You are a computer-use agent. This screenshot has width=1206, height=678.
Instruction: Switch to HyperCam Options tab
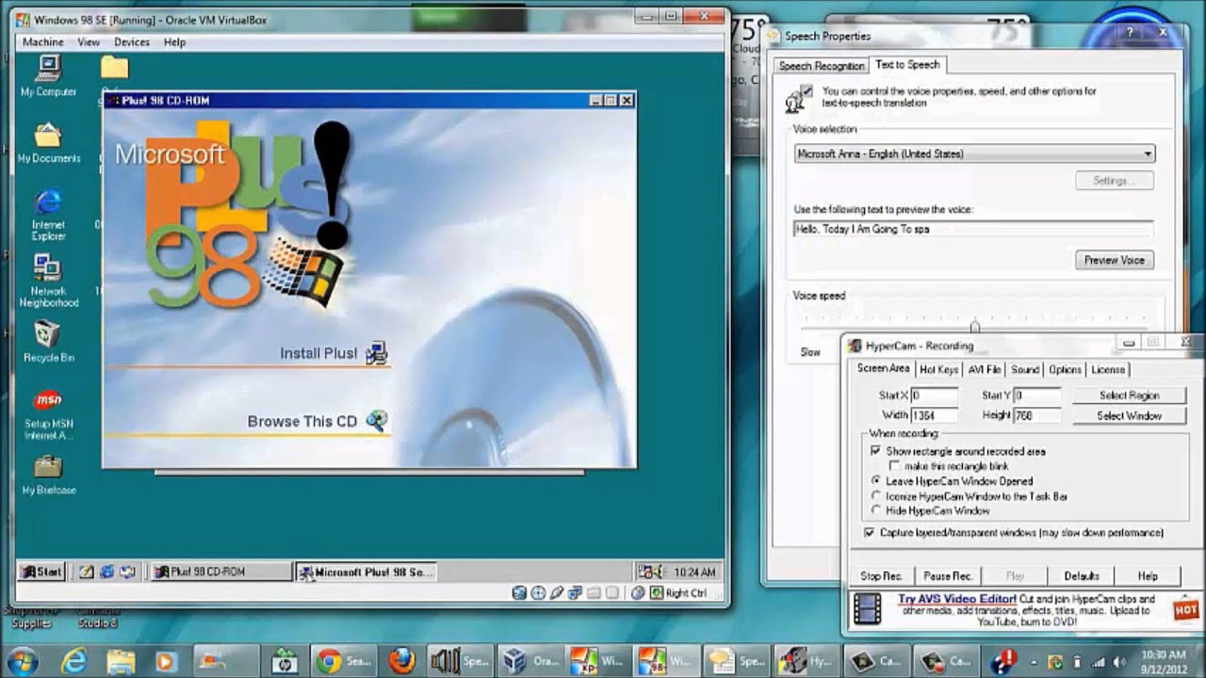[1065, 370]
